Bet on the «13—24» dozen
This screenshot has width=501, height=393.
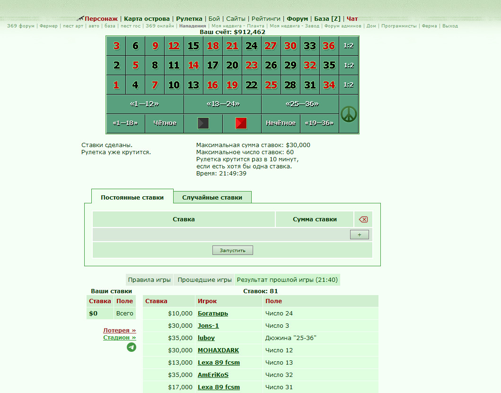(223, 104)
